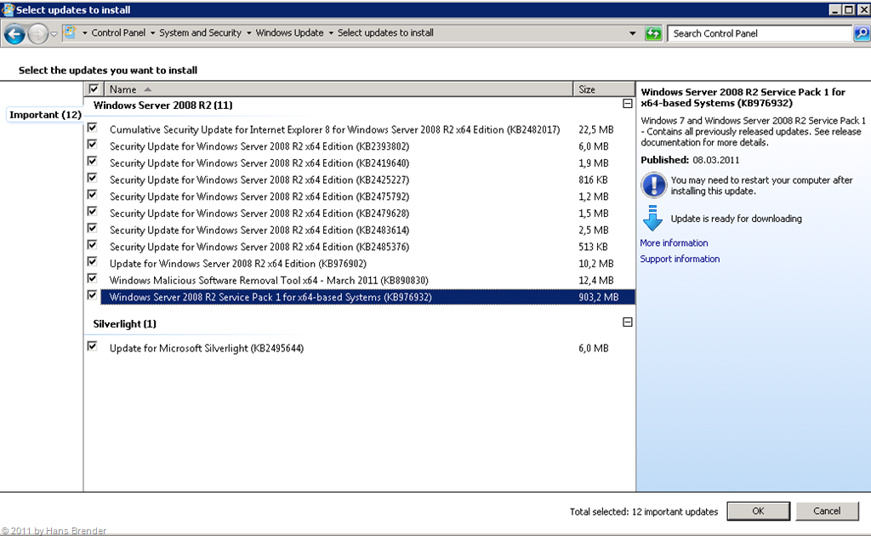
Task: Click the Control Panel icon in address bar
Action: point(70,33)
